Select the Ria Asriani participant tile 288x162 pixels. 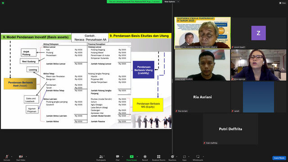coord(202,97)
